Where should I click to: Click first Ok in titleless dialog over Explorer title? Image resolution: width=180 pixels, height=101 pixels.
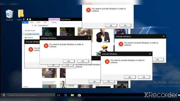[111, 26]
